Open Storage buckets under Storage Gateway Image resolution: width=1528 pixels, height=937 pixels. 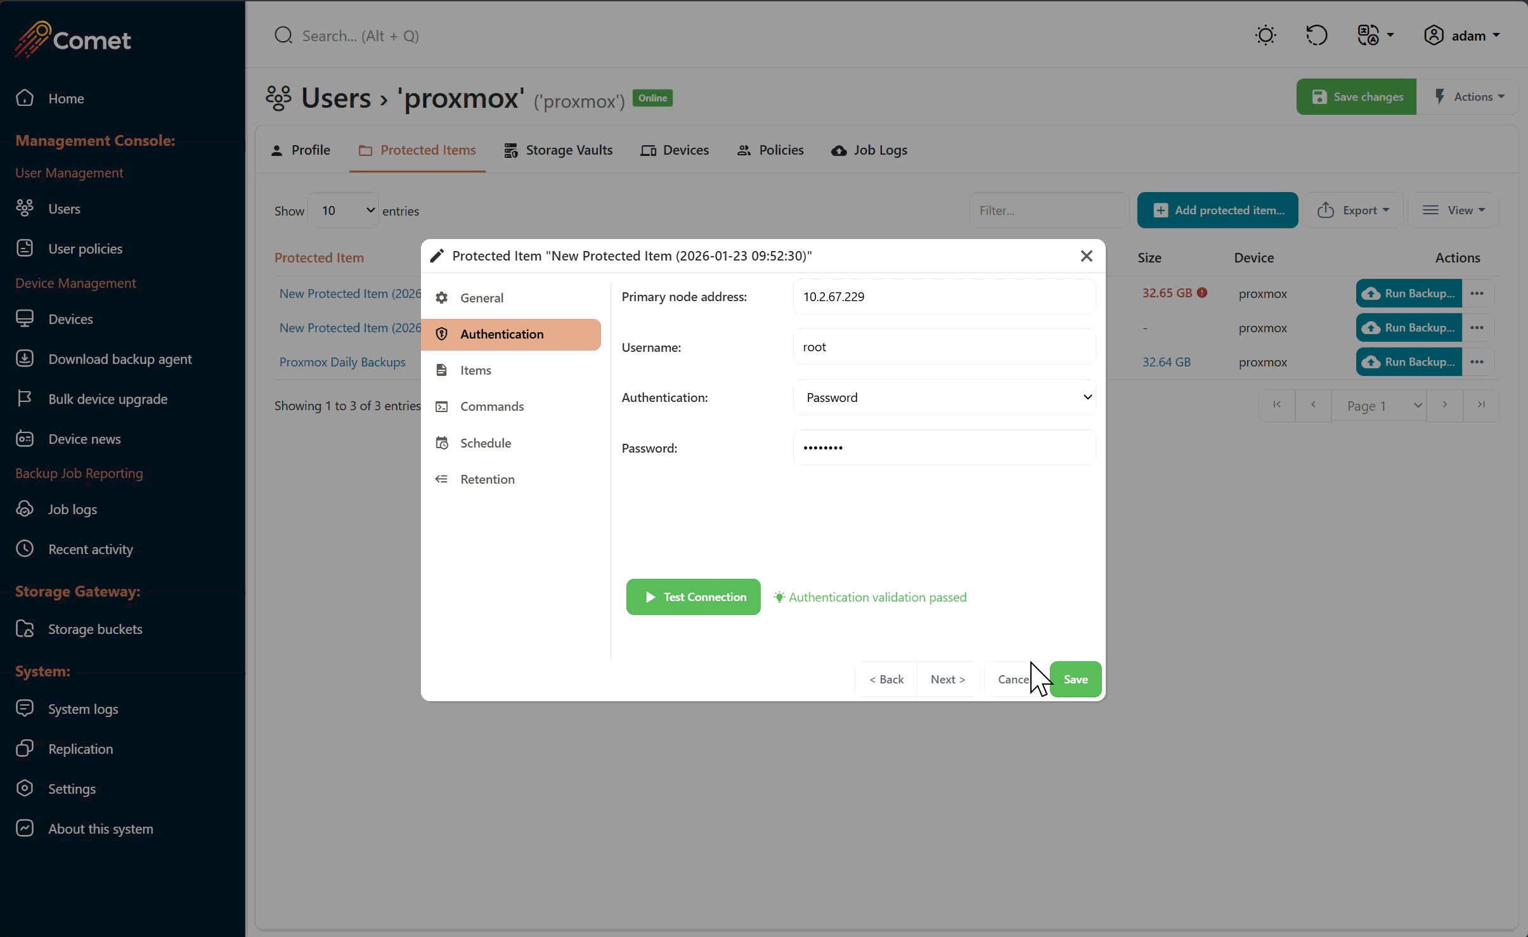coord(95,628)
